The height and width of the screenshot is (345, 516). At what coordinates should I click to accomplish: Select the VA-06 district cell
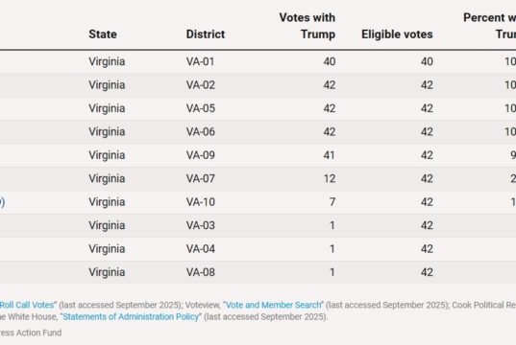(x=201, y=131)
